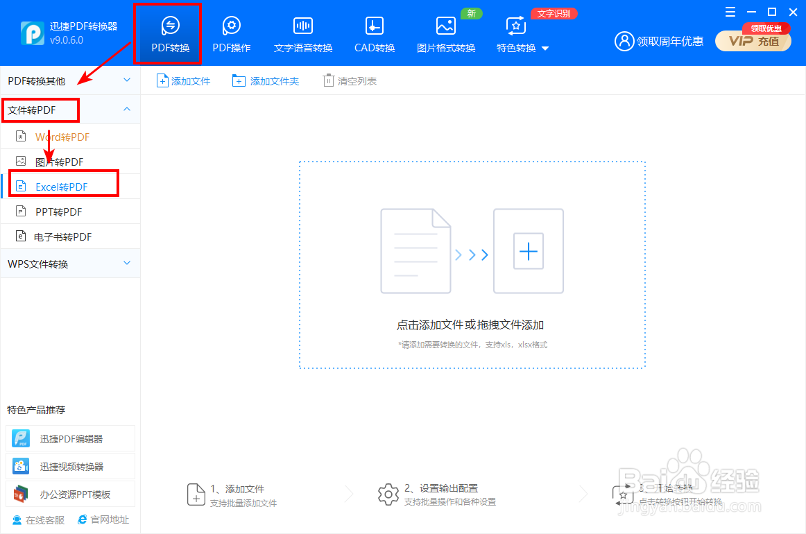
Task: Open 办公资源PPT模板 product link
Action: coord(71,494)
